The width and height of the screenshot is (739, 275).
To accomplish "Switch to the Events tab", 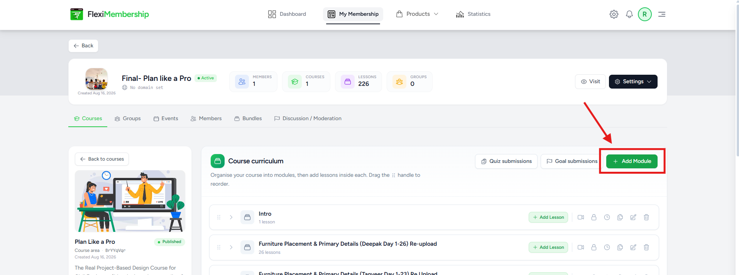I will tap(166, 119).
